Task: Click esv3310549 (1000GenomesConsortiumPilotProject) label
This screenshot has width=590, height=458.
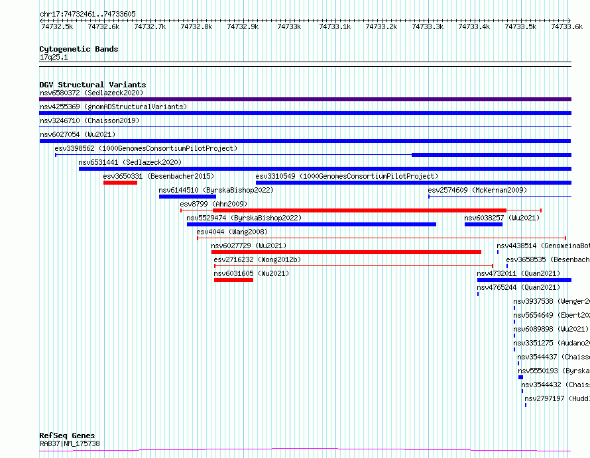Action: (x=347, y=176)
